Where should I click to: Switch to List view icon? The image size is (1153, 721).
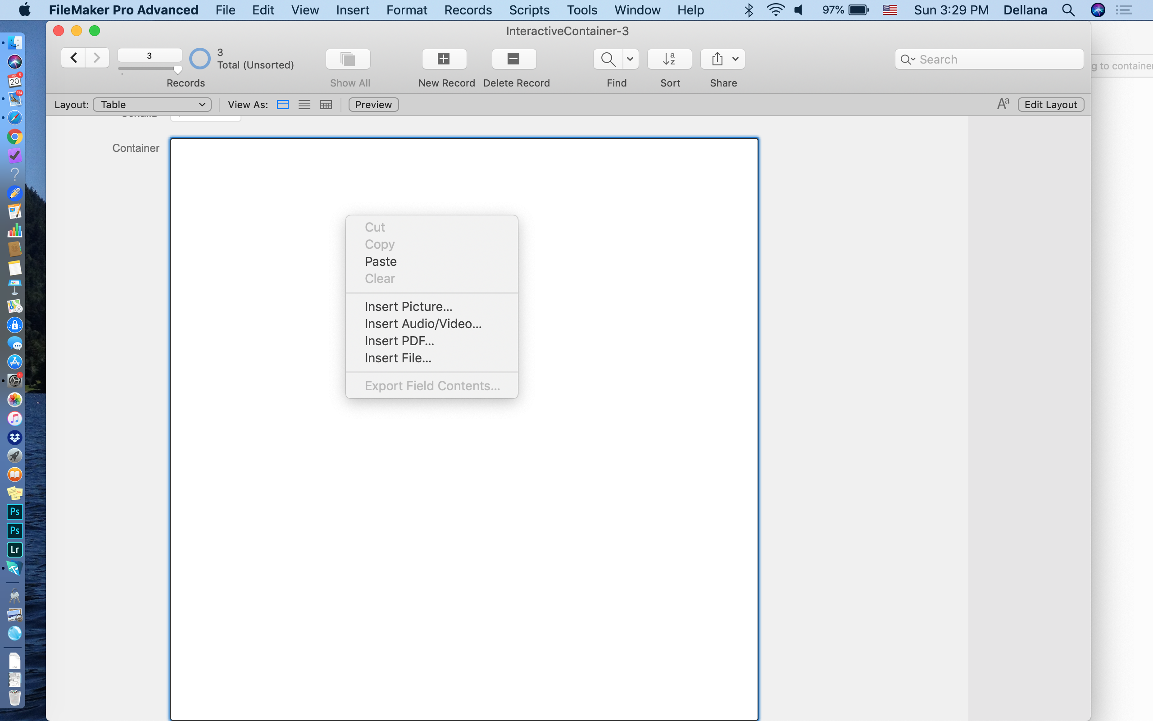click(x=304, y=105)
